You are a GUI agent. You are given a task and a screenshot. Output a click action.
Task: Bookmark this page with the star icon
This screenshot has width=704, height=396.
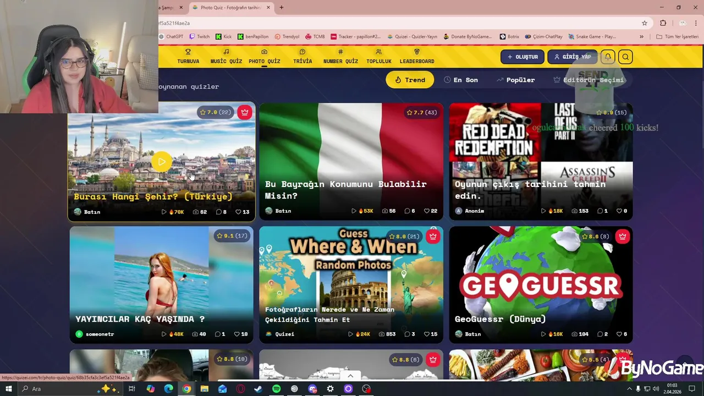coord(645,23)
